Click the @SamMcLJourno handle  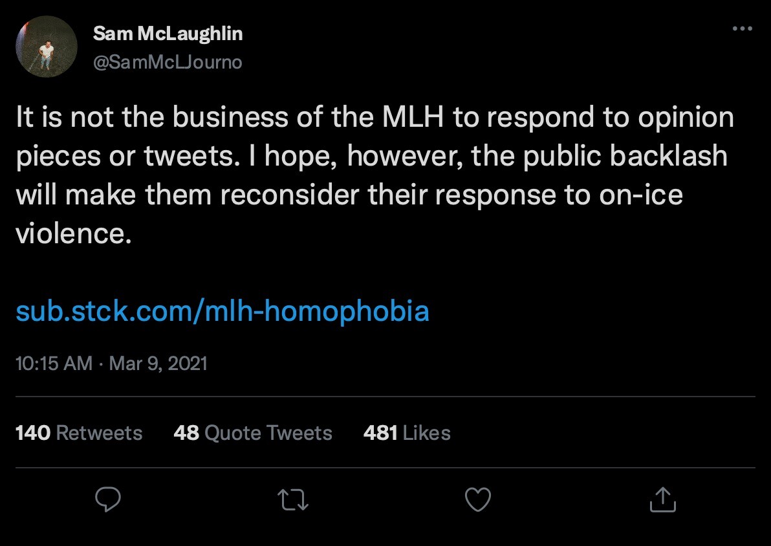pos(168,62)
